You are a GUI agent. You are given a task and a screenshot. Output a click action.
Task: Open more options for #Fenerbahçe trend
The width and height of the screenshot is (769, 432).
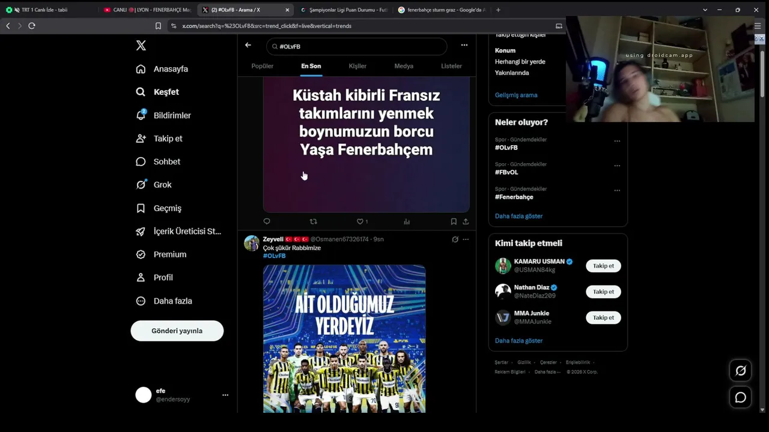click(x=617, y=191)
